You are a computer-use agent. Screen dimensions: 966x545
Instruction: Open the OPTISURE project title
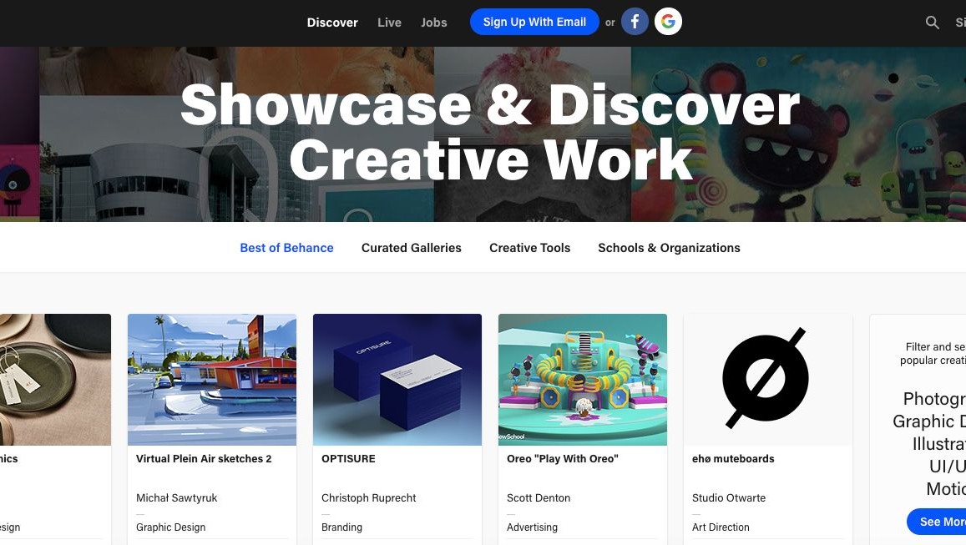pos(349,459)
